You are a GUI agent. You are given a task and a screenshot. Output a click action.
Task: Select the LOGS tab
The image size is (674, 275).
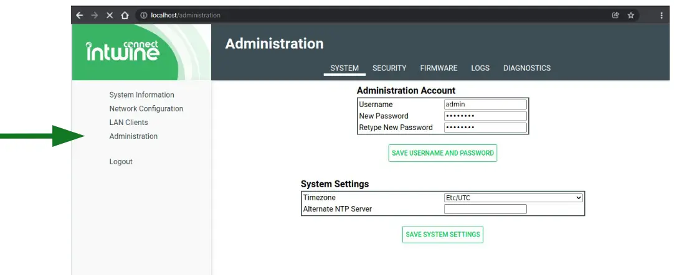(480, 68)
